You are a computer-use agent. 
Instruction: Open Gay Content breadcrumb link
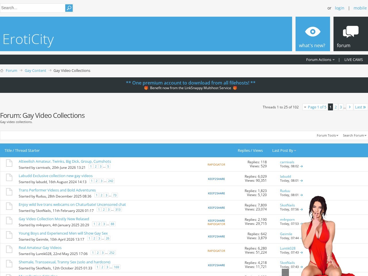coord(35,70)
